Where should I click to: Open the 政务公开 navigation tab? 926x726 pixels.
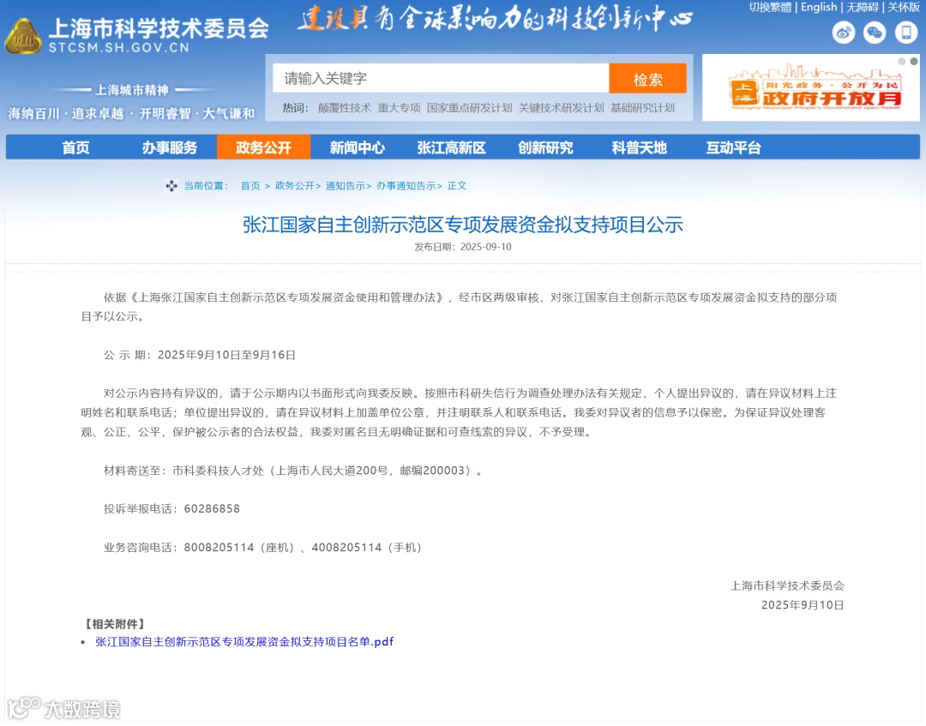pyautogui.click(x=263, y=147)
